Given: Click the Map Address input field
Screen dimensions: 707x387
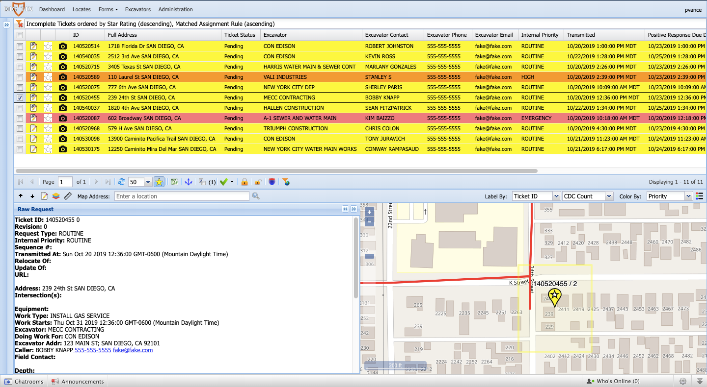Looking at the screenshot, I should tap(182, 196).
